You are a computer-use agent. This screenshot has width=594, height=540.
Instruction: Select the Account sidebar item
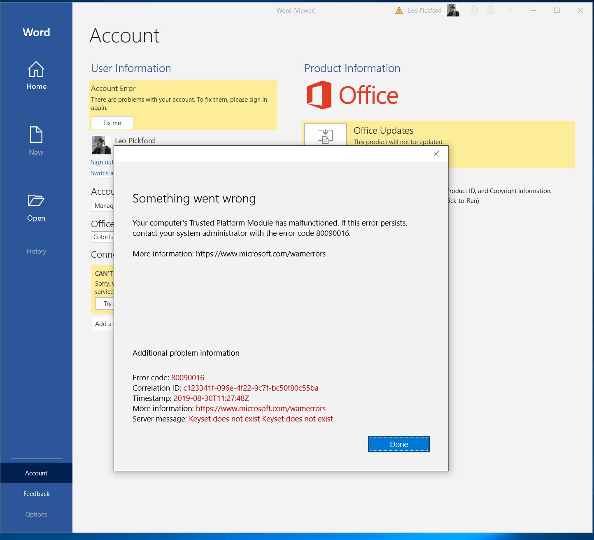pyautogui.click(x=36, y=473)
